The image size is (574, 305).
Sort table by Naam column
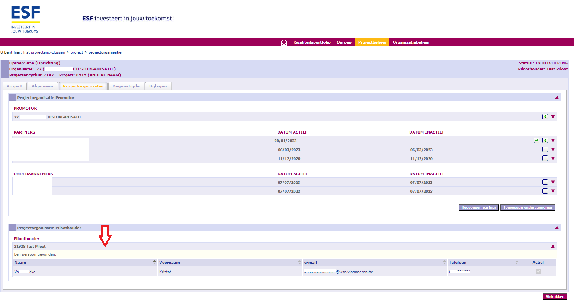(85, 263)
